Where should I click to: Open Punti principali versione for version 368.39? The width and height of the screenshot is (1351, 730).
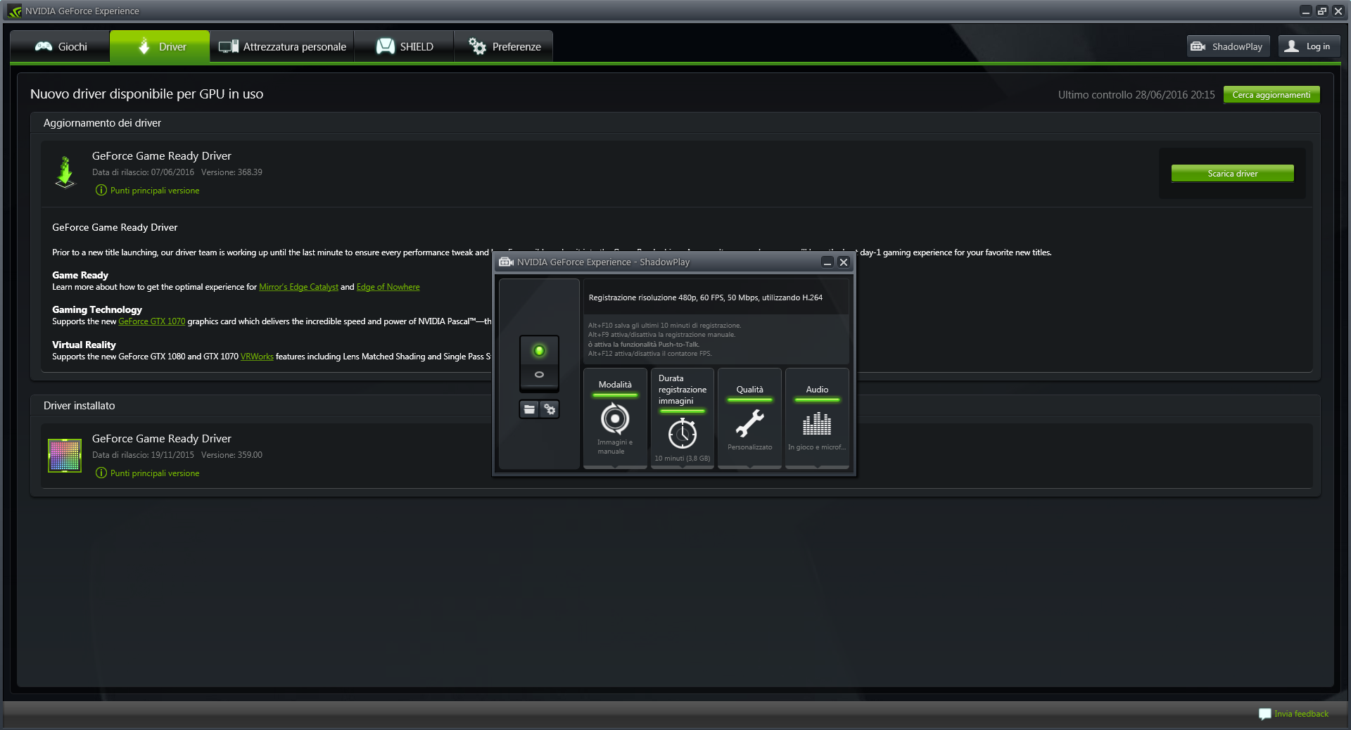point(155,191)
